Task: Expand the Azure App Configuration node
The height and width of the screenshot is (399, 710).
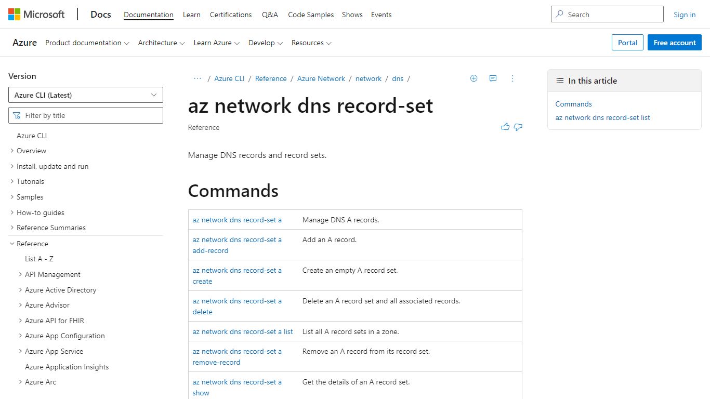Action: [20, 336]
